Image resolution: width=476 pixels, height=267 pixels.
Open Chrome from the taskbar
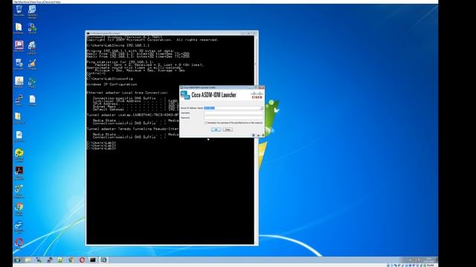pyautogui.click(x=71, y=260)
